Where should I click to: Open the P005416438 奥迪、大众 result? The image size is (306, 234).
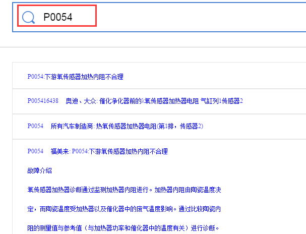pos(135,101)
